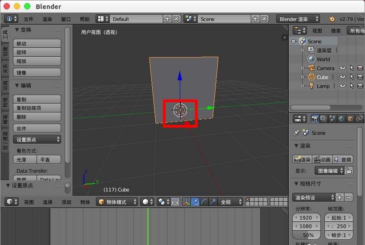Viewport: 365px width, 245px height.
Task: Collapse the Scene tree in outliner
Action: point(294,41)
